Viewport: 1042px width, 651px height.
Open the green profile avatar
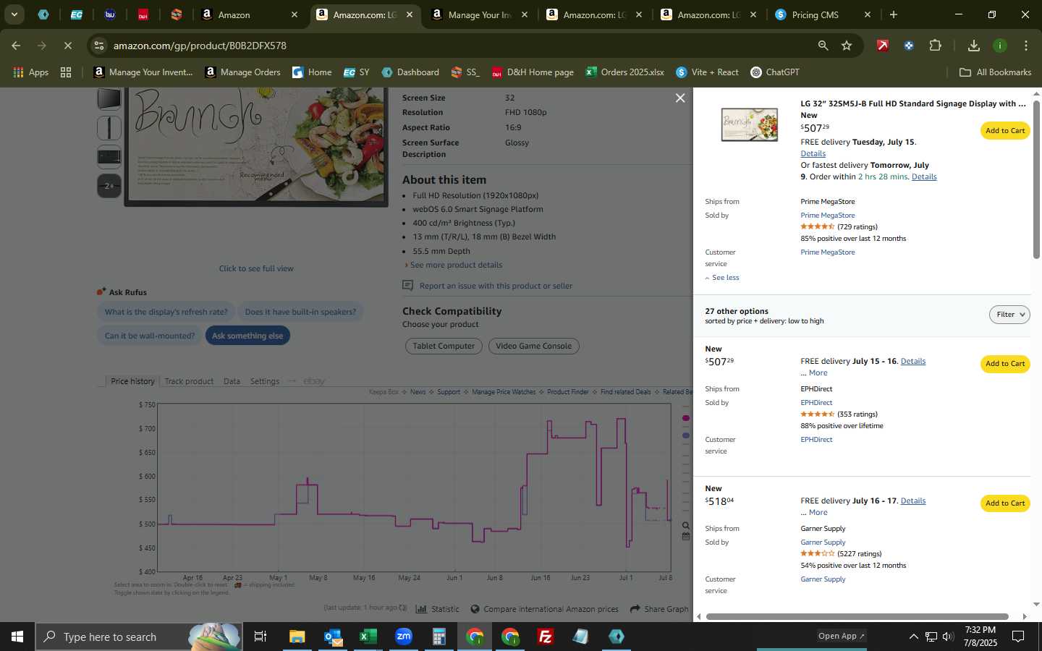point(1000,46)
